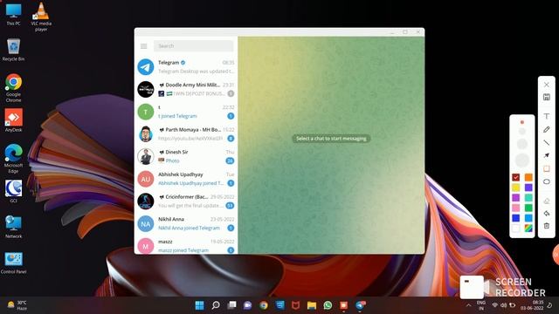The width and height of the screenshot is (559, 314).
Task: Pick the yellow color swatch
Action: (x=516, y=188)
